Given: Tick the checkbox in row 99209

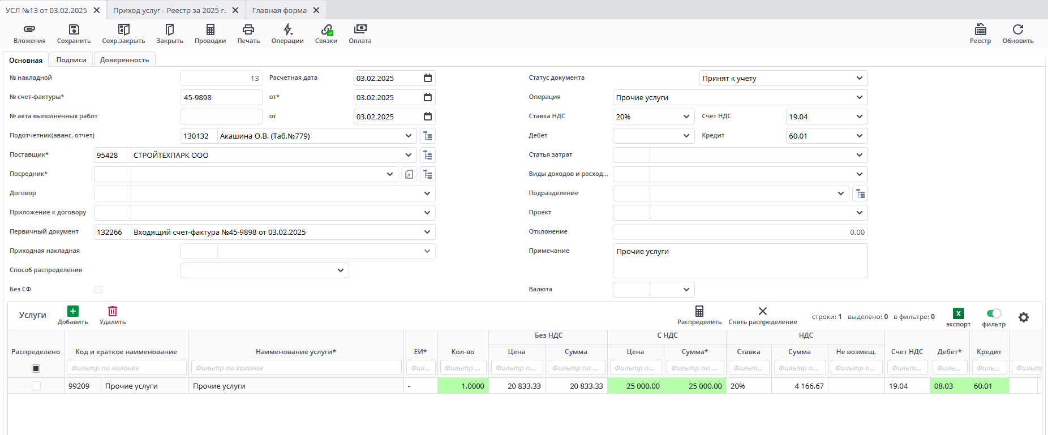Looking at the screenshot, I should pyautogui.click(x=36, y=386).
